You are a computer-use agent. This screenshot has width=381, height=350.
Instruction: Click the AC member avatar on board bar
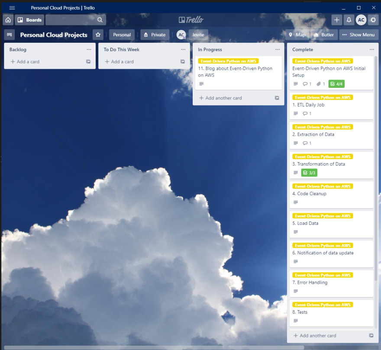[x=181, y=35]
